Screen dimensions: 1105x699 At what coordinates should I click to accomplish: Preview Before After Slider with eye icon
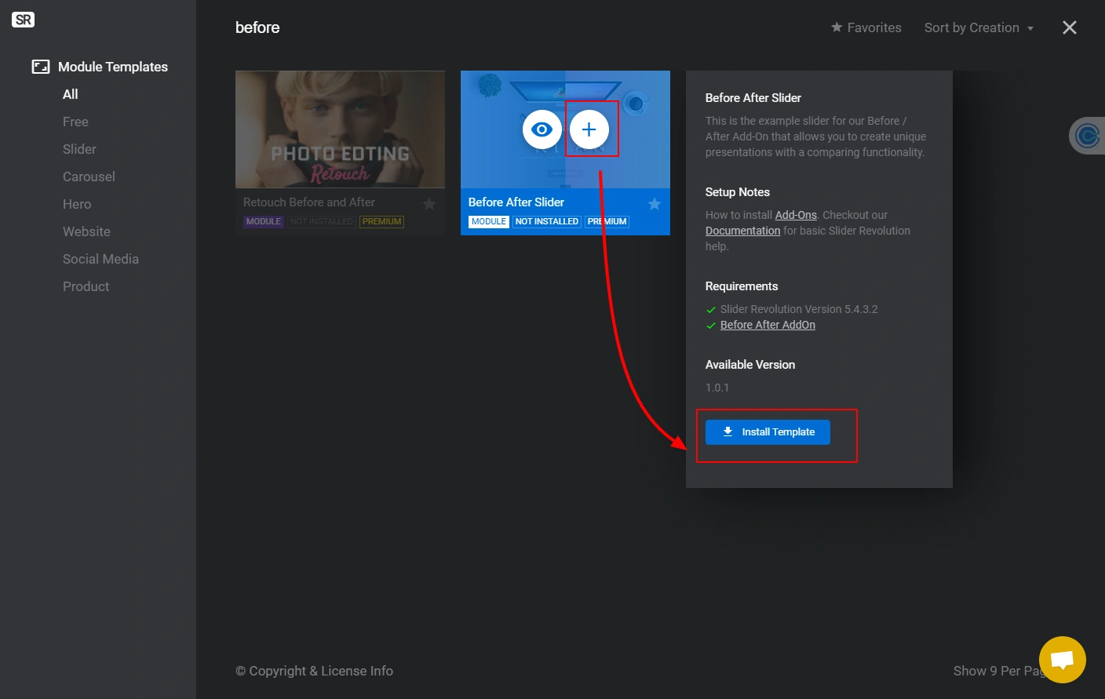click(x=542, y=129)
